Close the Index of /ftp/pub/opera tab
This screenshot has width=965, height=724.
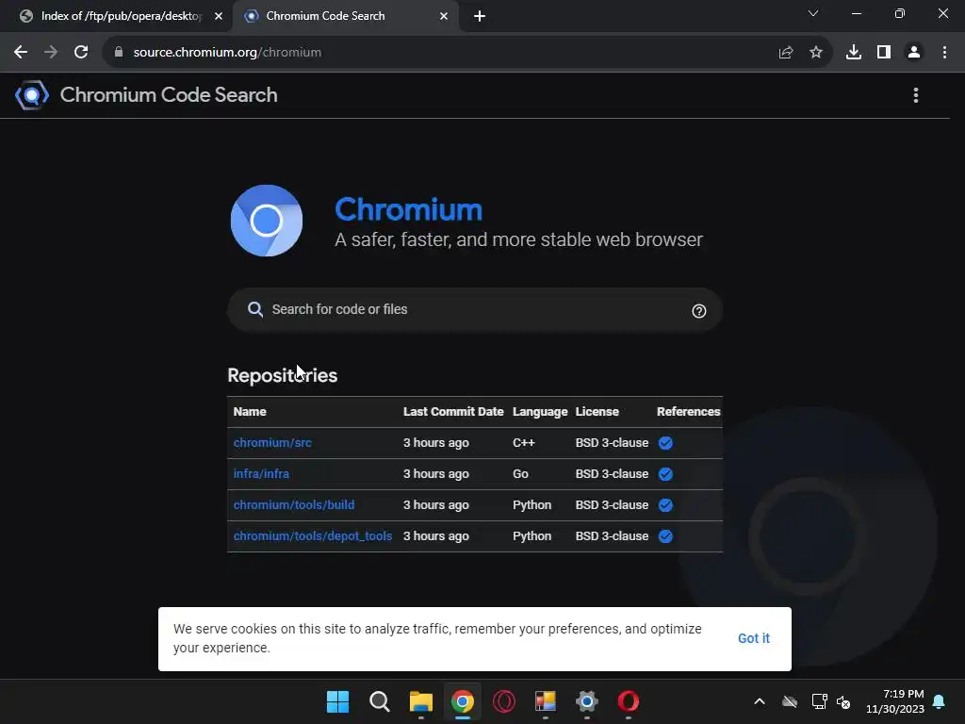[x=219, y=16]
